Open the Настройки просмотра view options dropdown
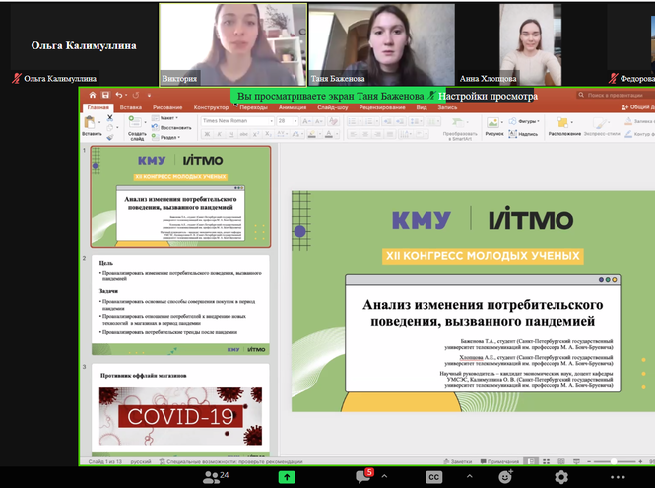 point(488,97)
